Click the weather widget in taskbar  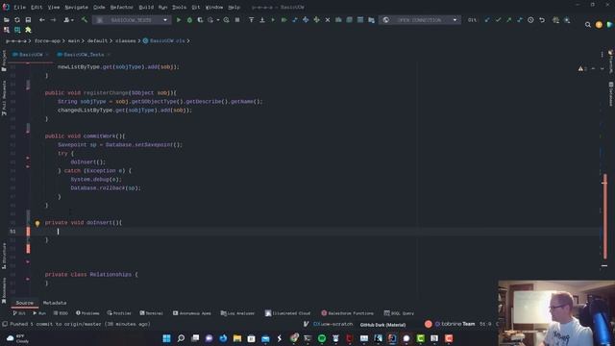tap(18, 338)
